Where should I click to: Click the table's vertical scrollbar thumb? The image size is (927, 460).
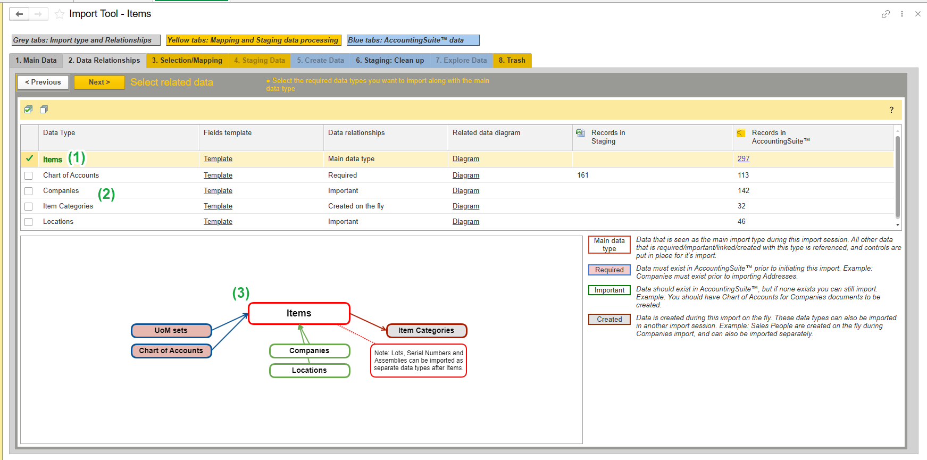click(x=898, y=177)
